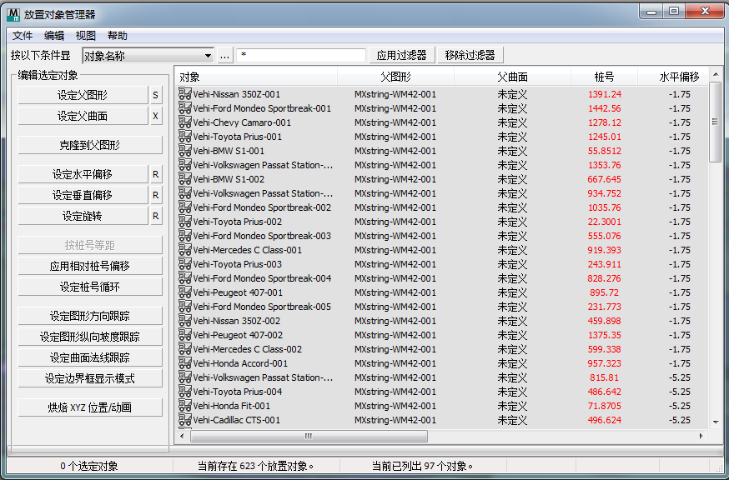729x480 pixels.
Task: Click the icon of Vehi-Honda Fit-001
Action: (x=184, y=406)
